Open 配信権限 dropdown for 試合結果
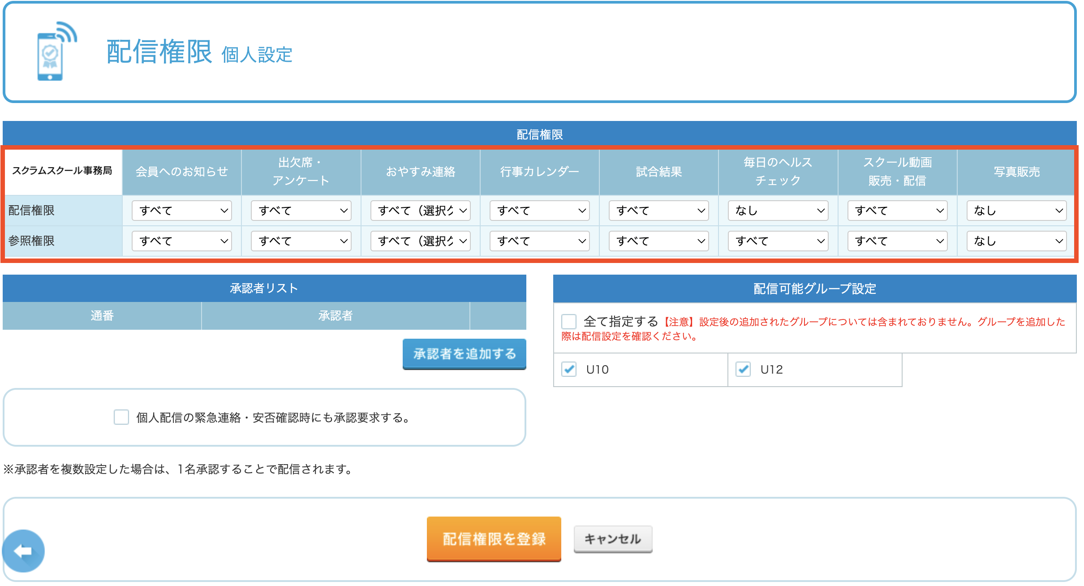This screenshot has height=586, width=1084. (659, 211)
